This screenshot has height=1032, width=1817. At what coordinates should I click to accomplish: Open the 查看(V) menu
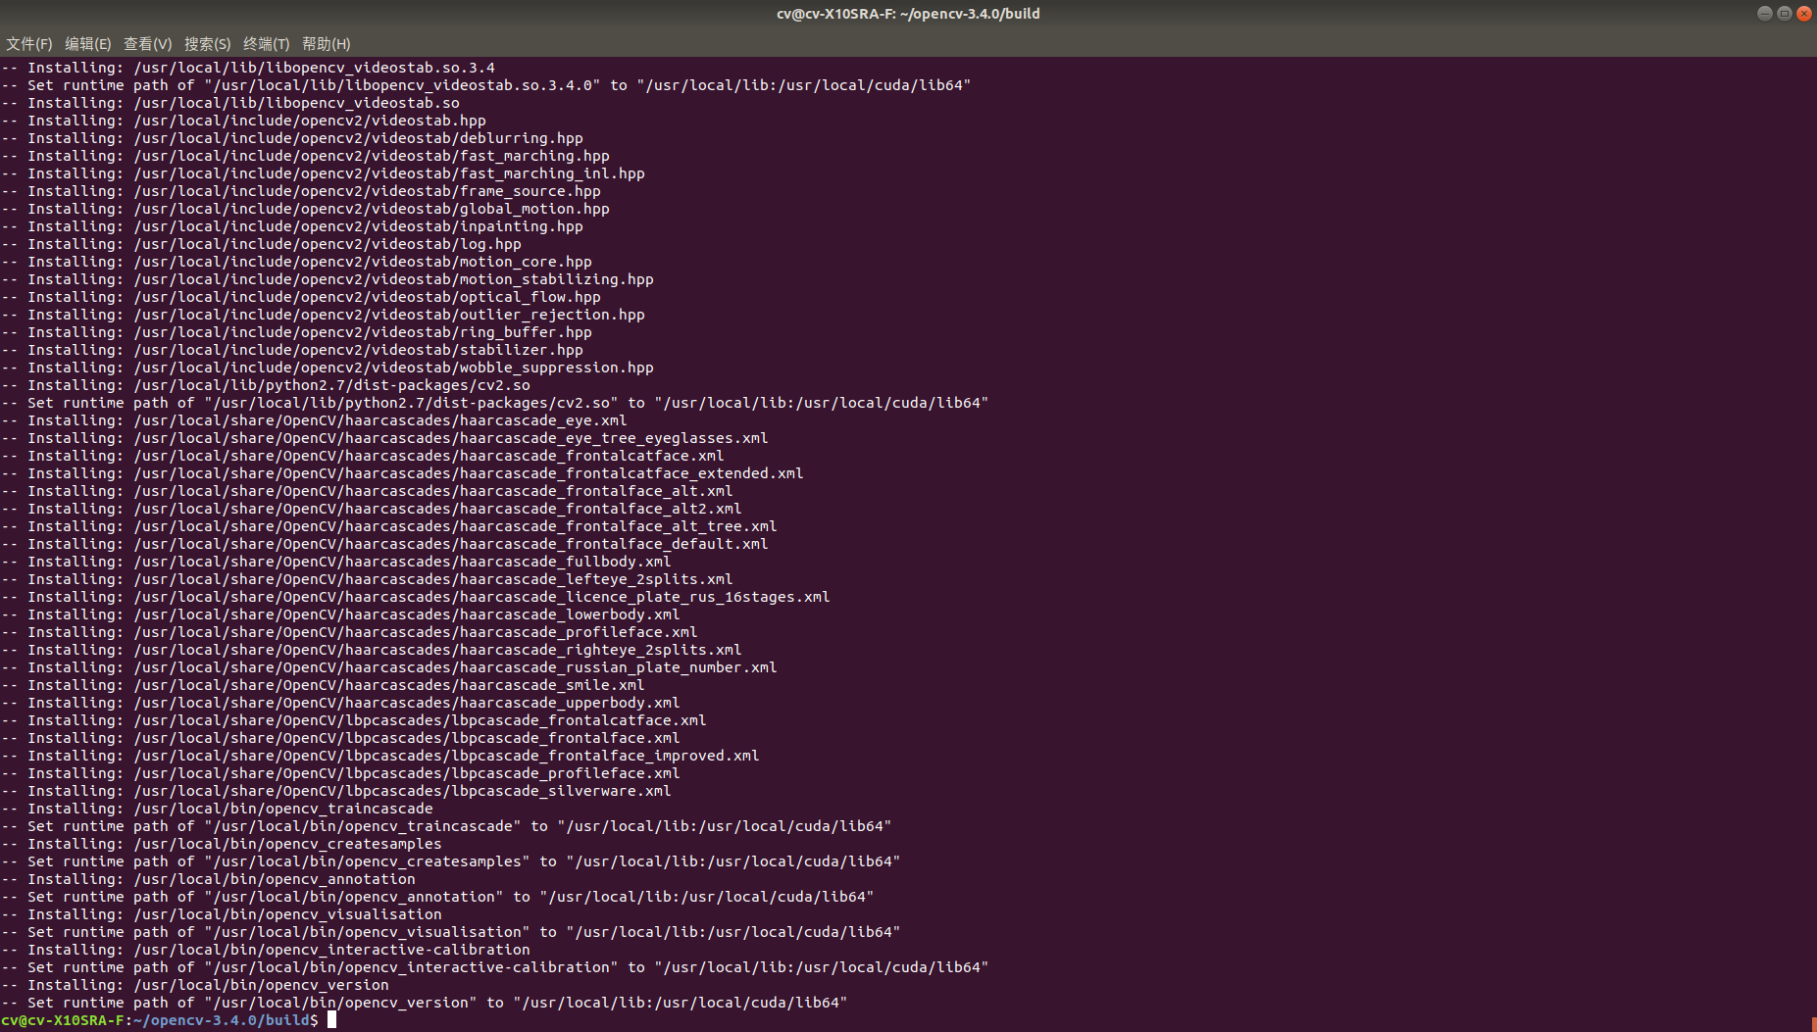[x=147, y=44]
